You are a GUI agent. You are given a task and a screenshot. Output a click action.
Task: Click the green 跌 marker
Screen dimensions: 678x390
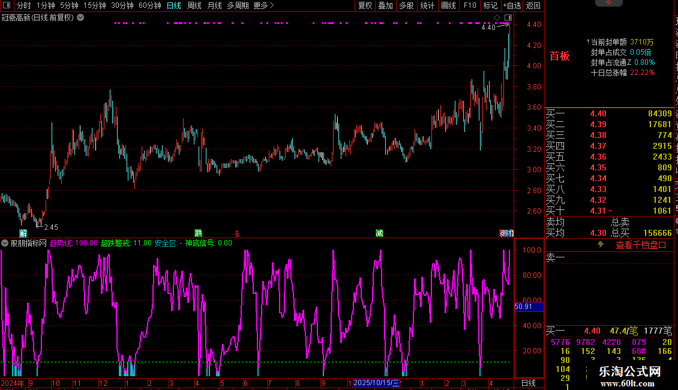click(199, 233)
